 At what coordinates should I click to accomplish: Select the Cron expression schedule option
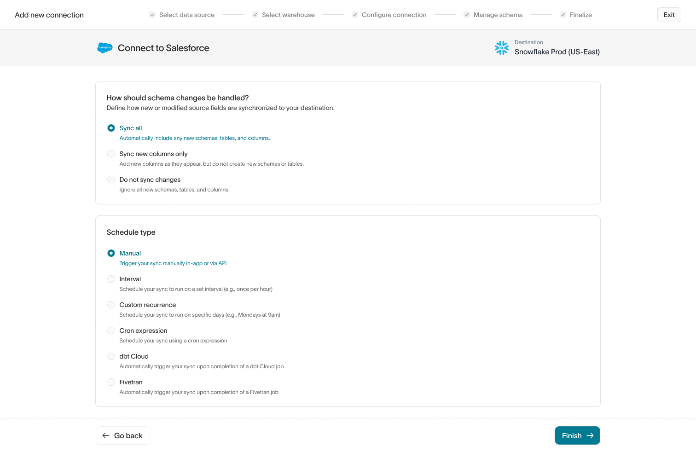tap(111, 330)
